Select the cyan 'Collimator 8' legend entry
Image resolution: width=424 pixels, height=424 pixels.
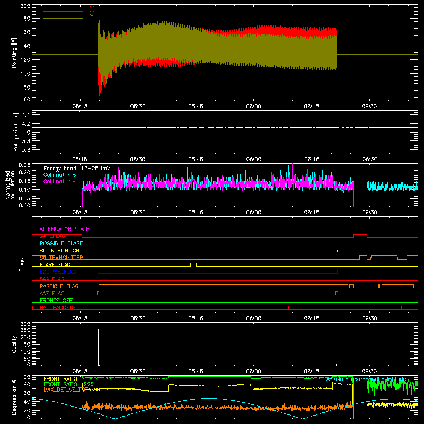pos(59,175)
